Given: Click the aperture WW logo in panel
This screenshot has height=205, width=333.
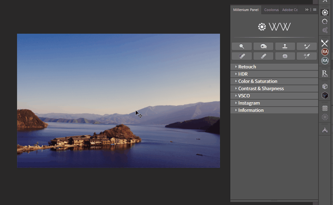Looking at the screenshot, I should click(x=274, y=27).
